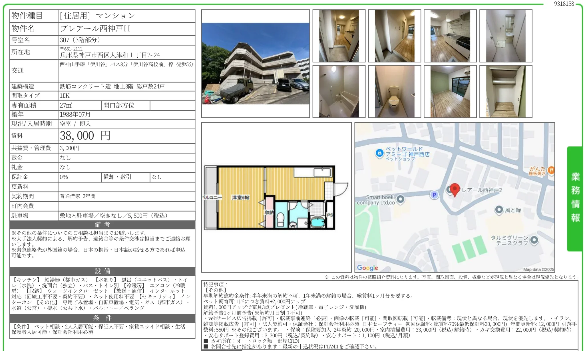Click the Google logo on map
The image size is (587, 351).
(367, 268)
